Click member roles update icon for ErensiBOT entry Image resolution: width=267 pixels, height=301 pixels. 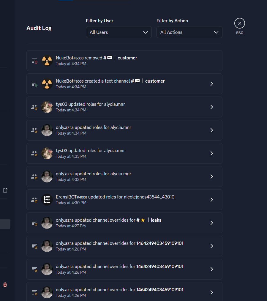34,200
